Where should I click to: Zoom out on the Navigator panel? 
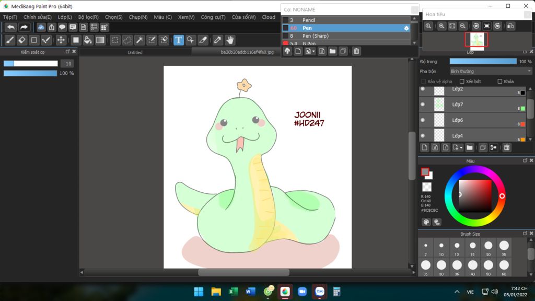tap(463, 26)
